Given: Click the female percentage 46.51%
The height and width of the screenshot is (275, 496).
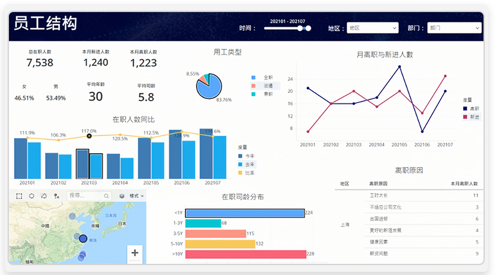Looking at the screenshot, I should [24, 98].
